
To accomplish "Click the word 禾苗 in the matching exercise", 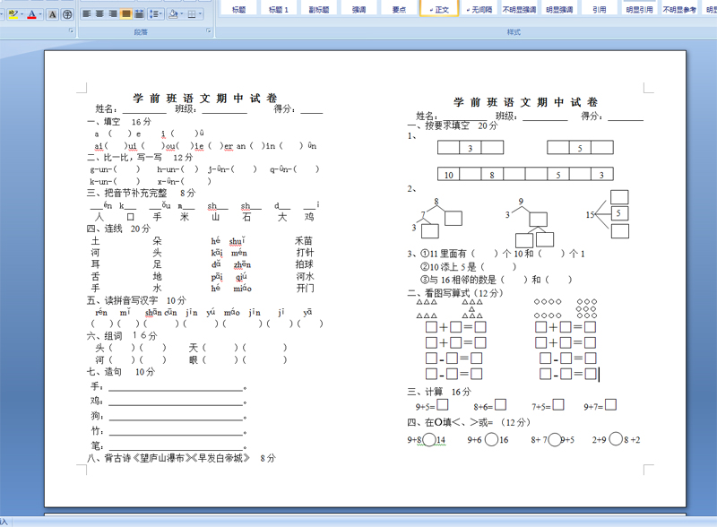I will point(304,240).
